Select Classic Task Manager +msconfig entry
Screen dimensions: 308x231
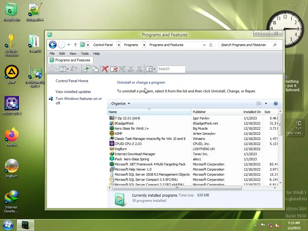pyautogui.click(x=150, y=139)
